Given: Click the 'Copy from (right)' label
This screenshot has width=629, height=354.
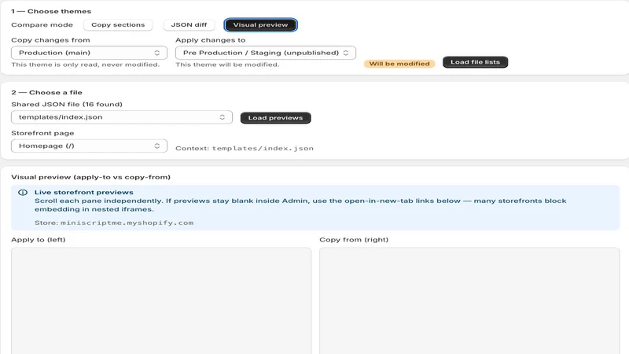Looking at the screenshot, I should (354, 240).
